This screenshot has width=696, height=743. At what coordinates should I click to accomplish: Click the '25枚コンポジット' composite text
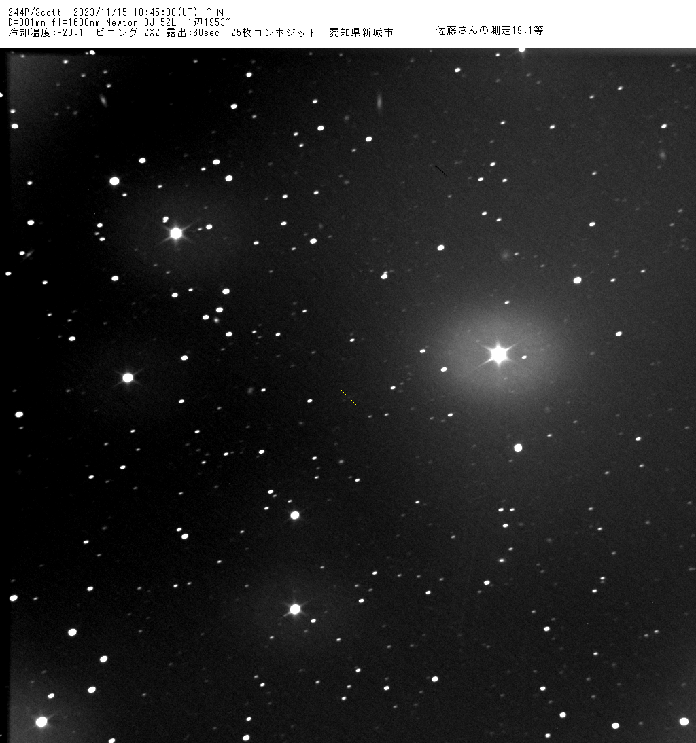[x=273, y=32]
